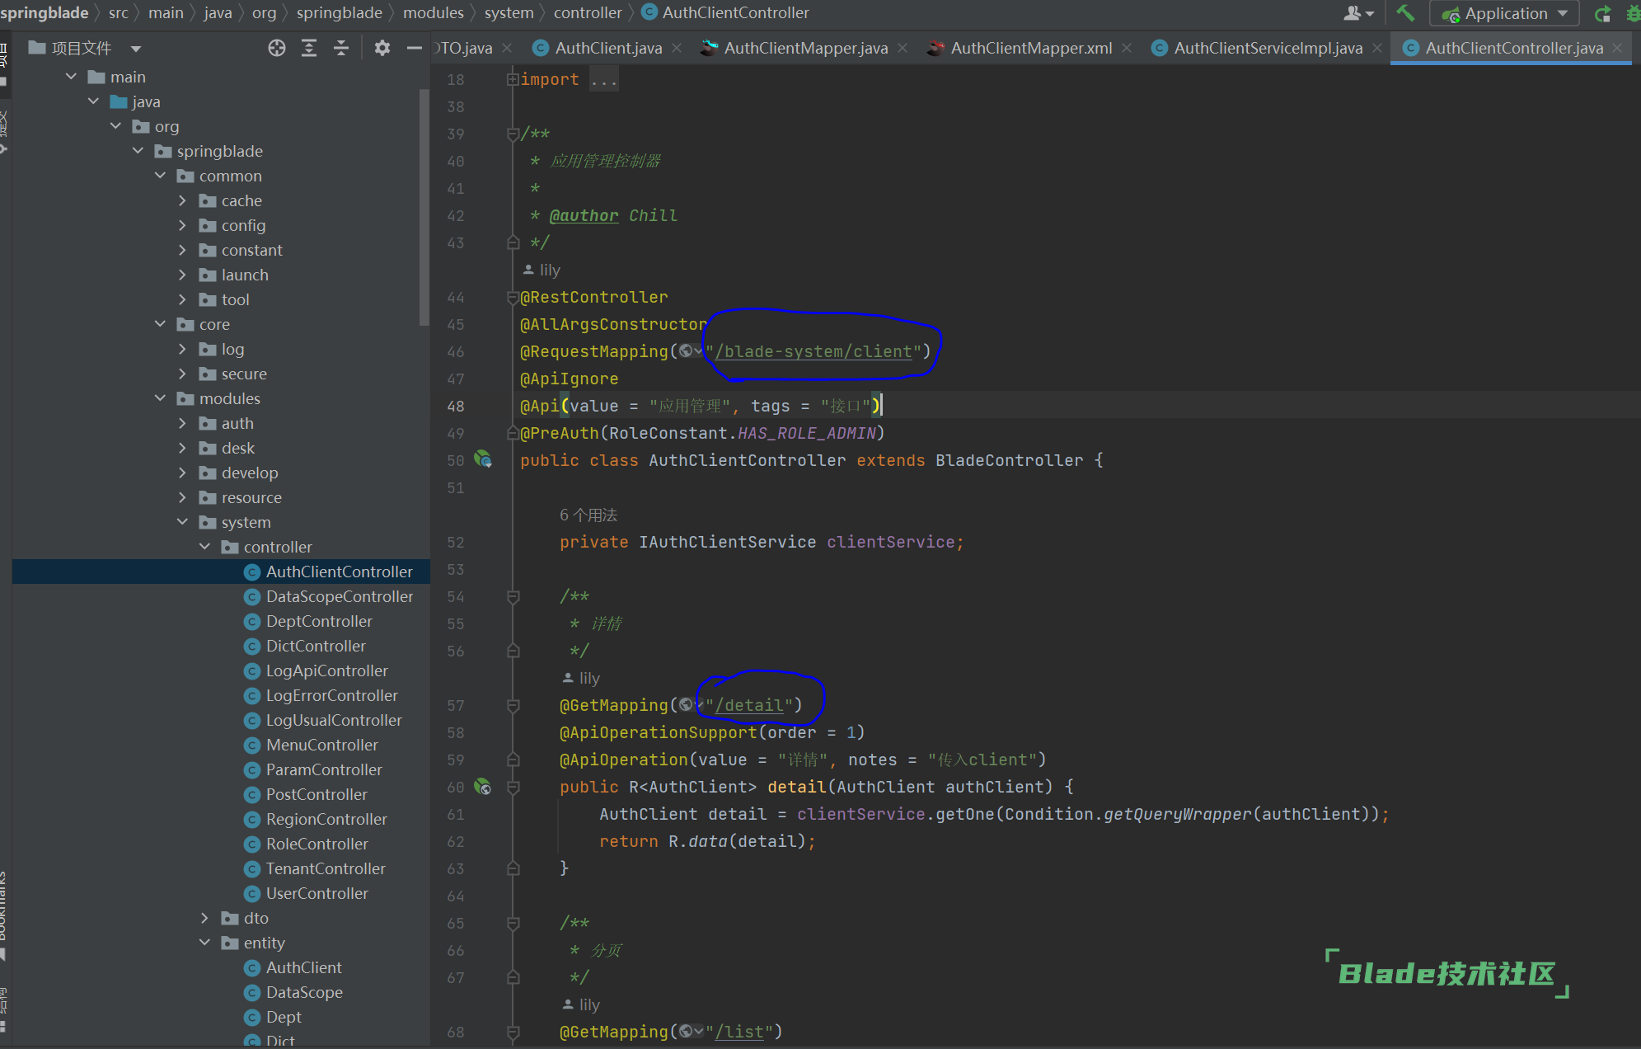The image size is (1641, 1049).
Task: Select TenantController in the project tree
Action: pyautogui.click(x=325, y=868)
